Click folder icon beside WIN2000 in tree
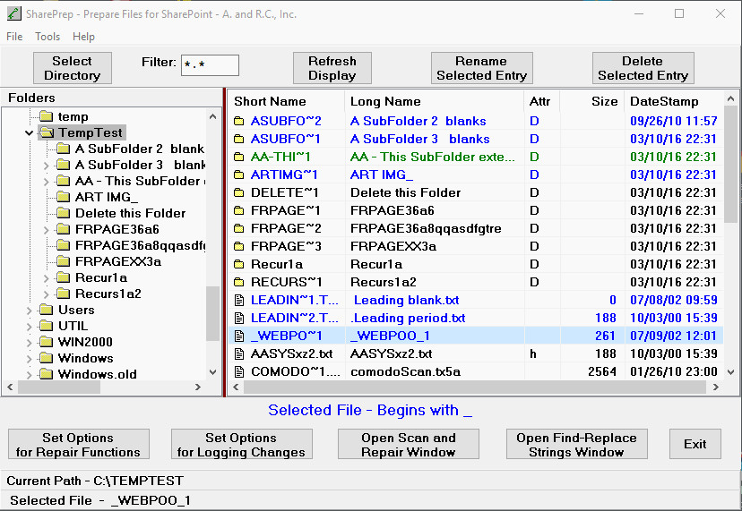742x511 pixels. pyautogui.click(x=47, y=342)
